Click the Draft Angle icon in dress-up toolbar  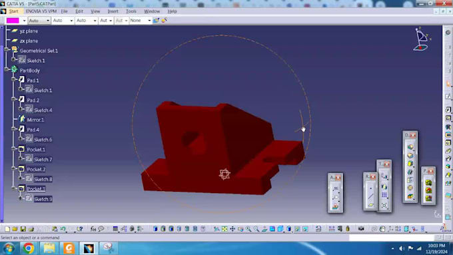click(x=410, y=164)
